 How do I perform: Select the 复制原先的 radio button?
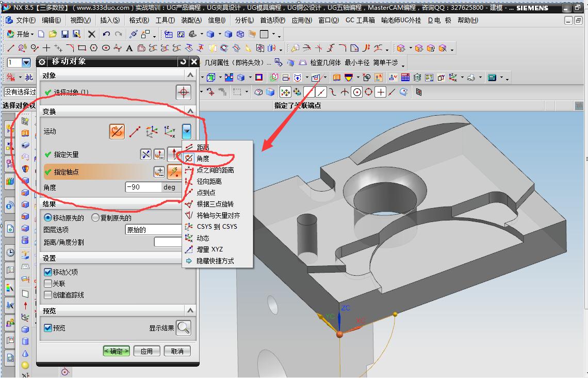point(95,218)
